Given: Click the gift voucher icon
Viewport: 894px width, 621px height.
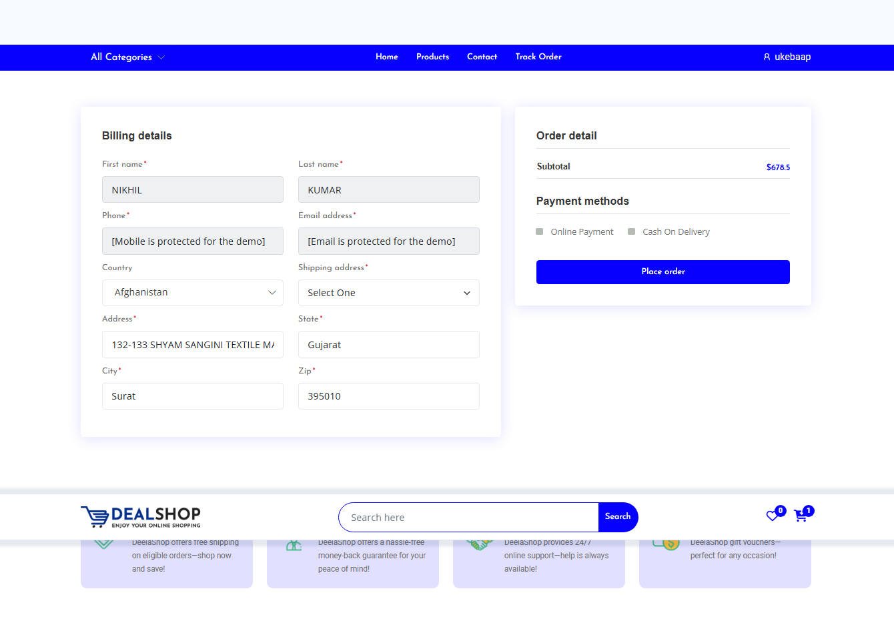Looking at the screenshot, I should click(665, 544).
